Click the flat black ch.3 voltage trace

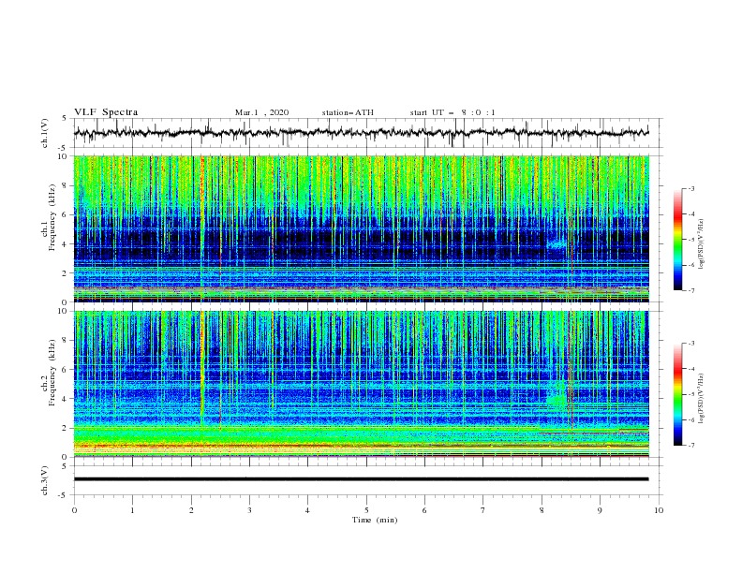361,479
